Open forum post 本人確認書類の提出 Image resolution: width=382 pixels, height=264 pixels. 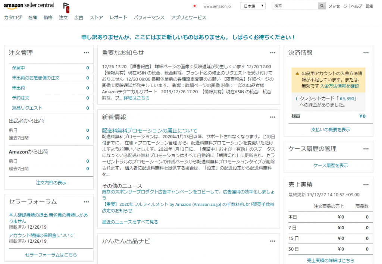[48, 218]
